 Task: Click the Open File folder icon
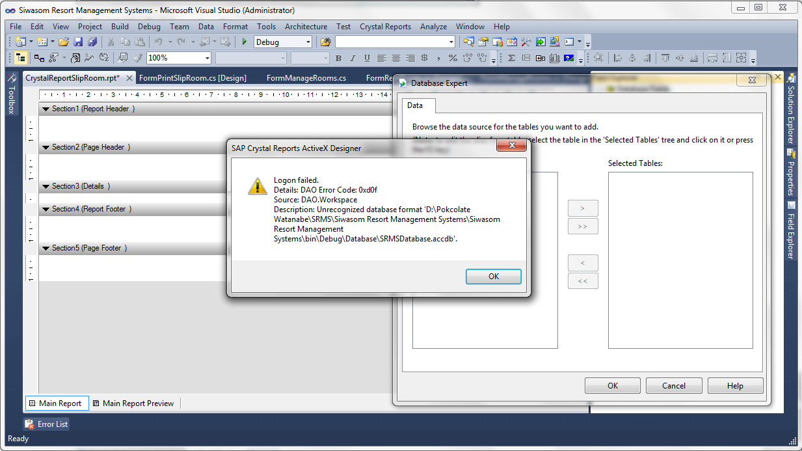pyautogui.click(x=64, y=42)
